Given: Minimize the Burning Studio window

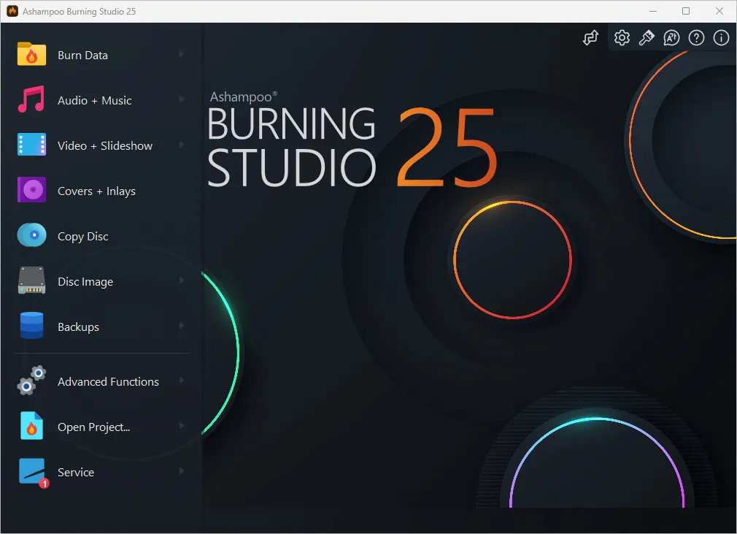Looking at the screenshot, I should tap(653, 11).
